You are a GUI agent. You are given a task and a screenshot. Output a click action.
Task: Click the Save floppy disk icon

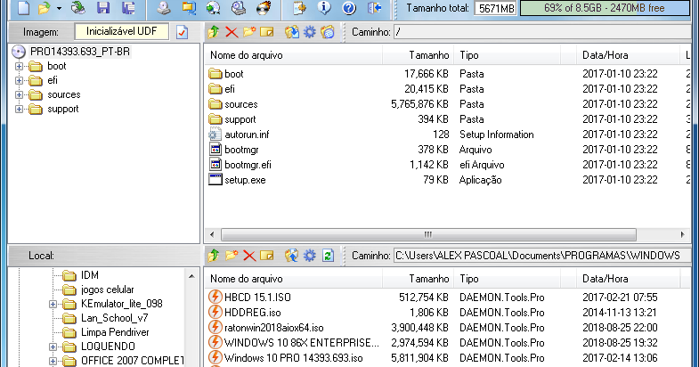(103, 8)
